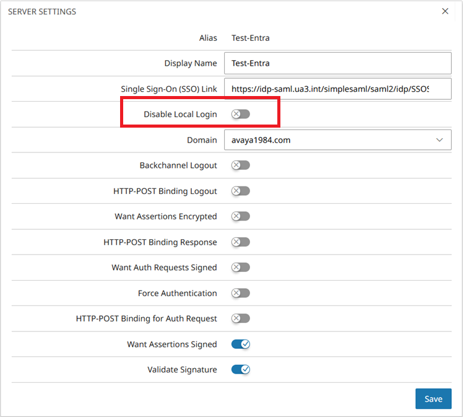Screen dimensions: 463x417
Task: Click the Validate Signature label
Action: pos(182,370)
